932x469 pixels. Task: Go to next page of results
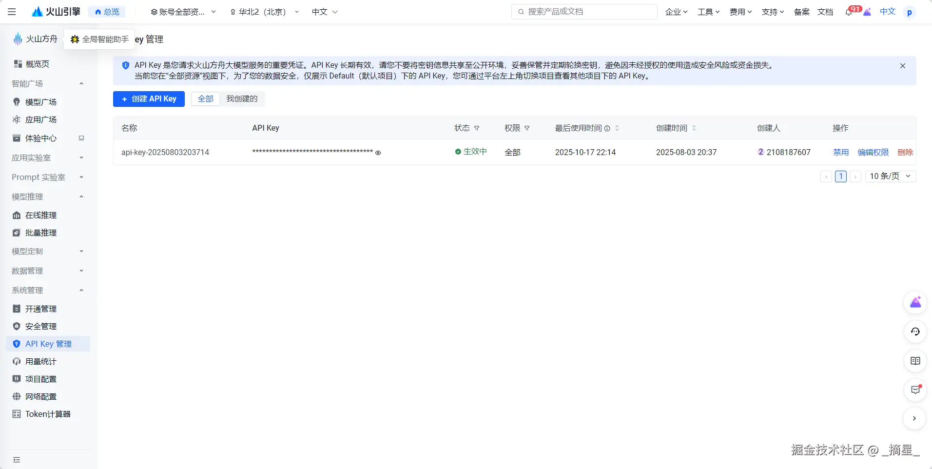coord(855,176)
